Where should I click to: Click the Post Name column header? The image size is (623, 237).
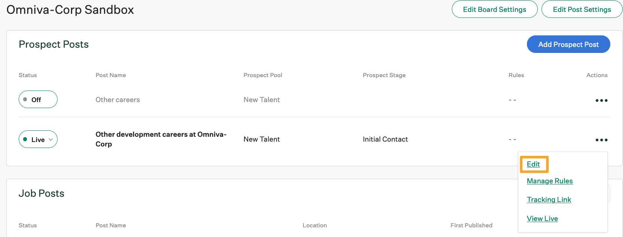tap(111, 75)
